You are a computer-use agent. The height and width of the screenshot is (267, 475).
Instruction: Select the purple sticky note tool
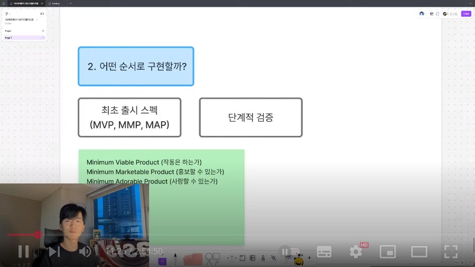[x=162, y=261]
